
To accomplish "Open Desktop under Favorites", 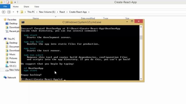I will pyautogui.click(x=13, y=23).
